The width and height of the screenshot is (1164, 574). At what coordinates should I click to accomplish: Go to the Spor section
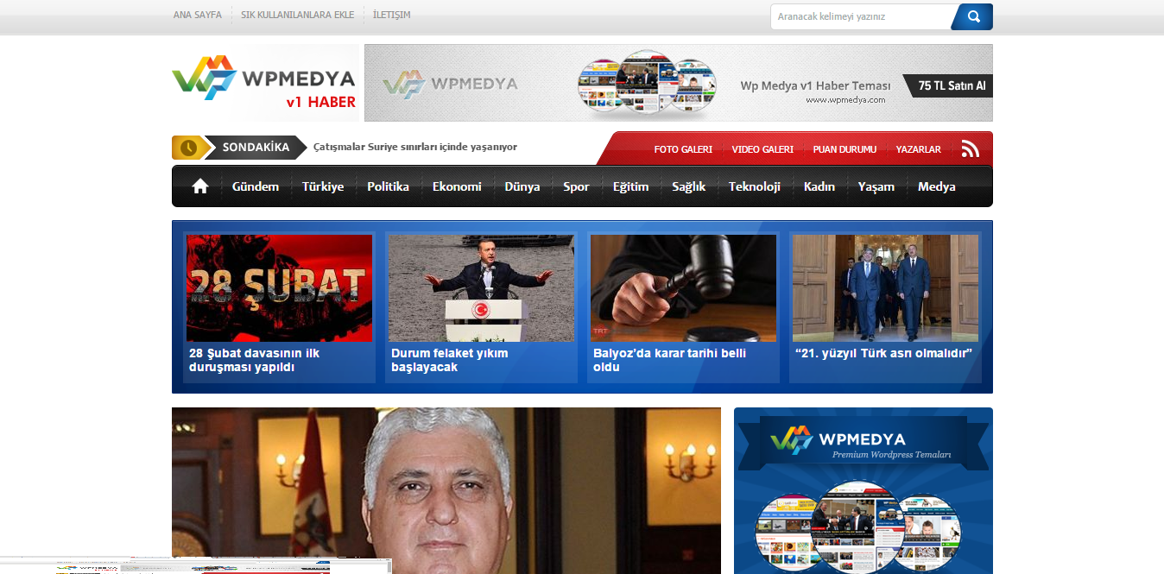click(576, 186)
